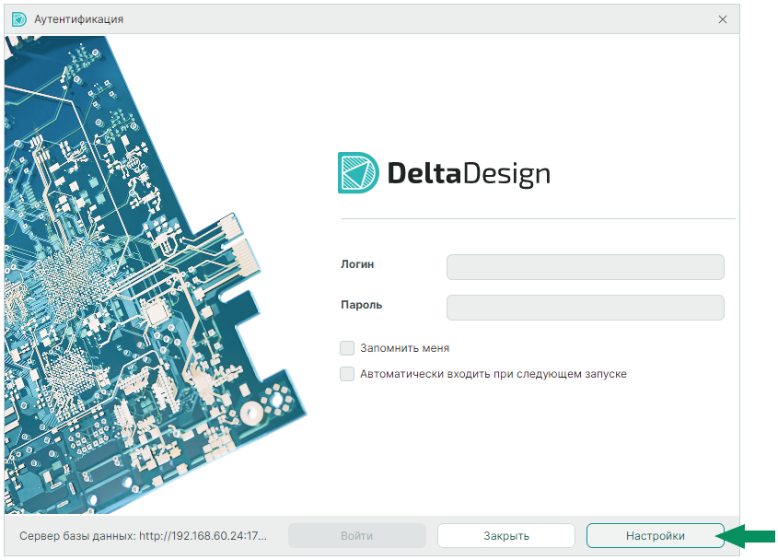Focus the Пароль input field

585,308
